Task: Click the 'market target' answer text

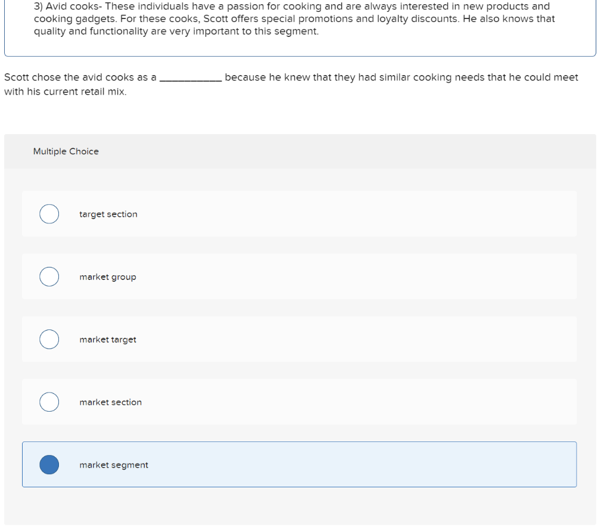Action: click(x=108, y=340)
